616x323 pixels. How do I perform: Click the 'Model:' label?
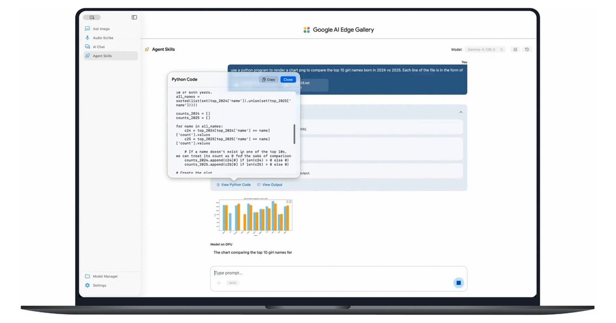point(457,50)
